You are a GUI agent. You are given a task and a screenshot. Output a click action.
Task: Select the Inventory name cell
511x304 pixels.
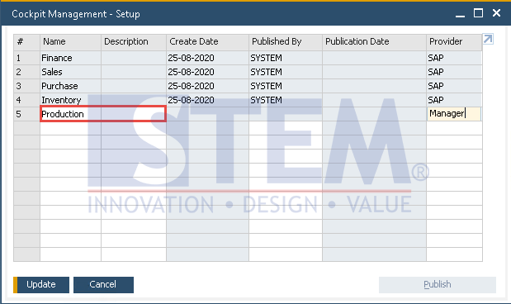point(70,100)
